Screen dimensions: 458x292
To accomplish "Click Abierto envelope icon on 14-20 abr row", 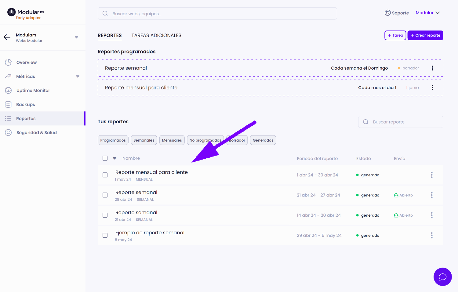I will [x=396, y=215].
